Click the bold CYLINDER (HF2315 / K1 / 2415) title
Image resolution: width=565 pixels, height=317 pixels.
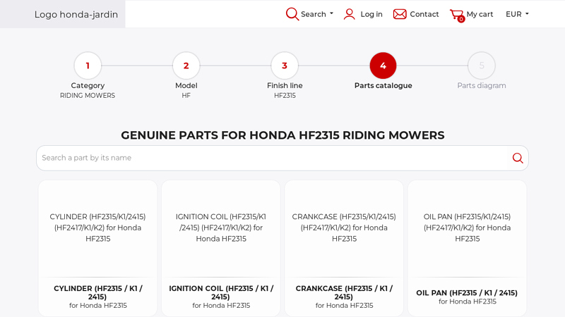click(x=97, y=292)
